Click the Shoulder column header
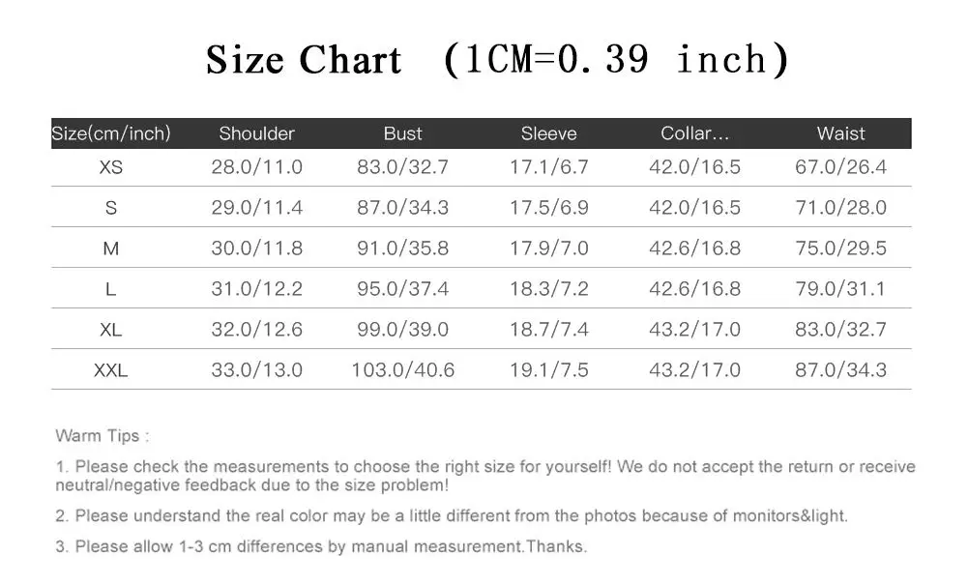Viewport: 968px width, 585px height. (257, 133)
